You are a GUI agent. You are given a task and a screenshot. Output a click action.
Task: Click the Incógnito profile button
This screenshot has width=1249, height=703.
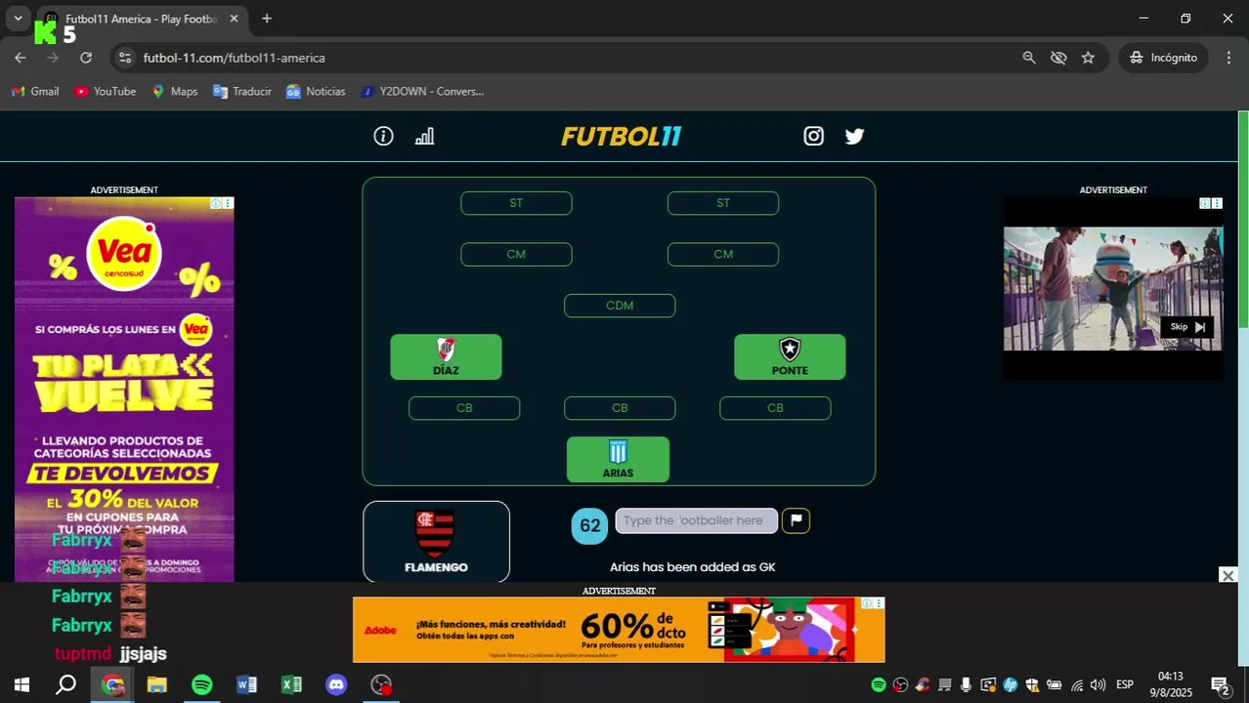tap(1163, 58)
